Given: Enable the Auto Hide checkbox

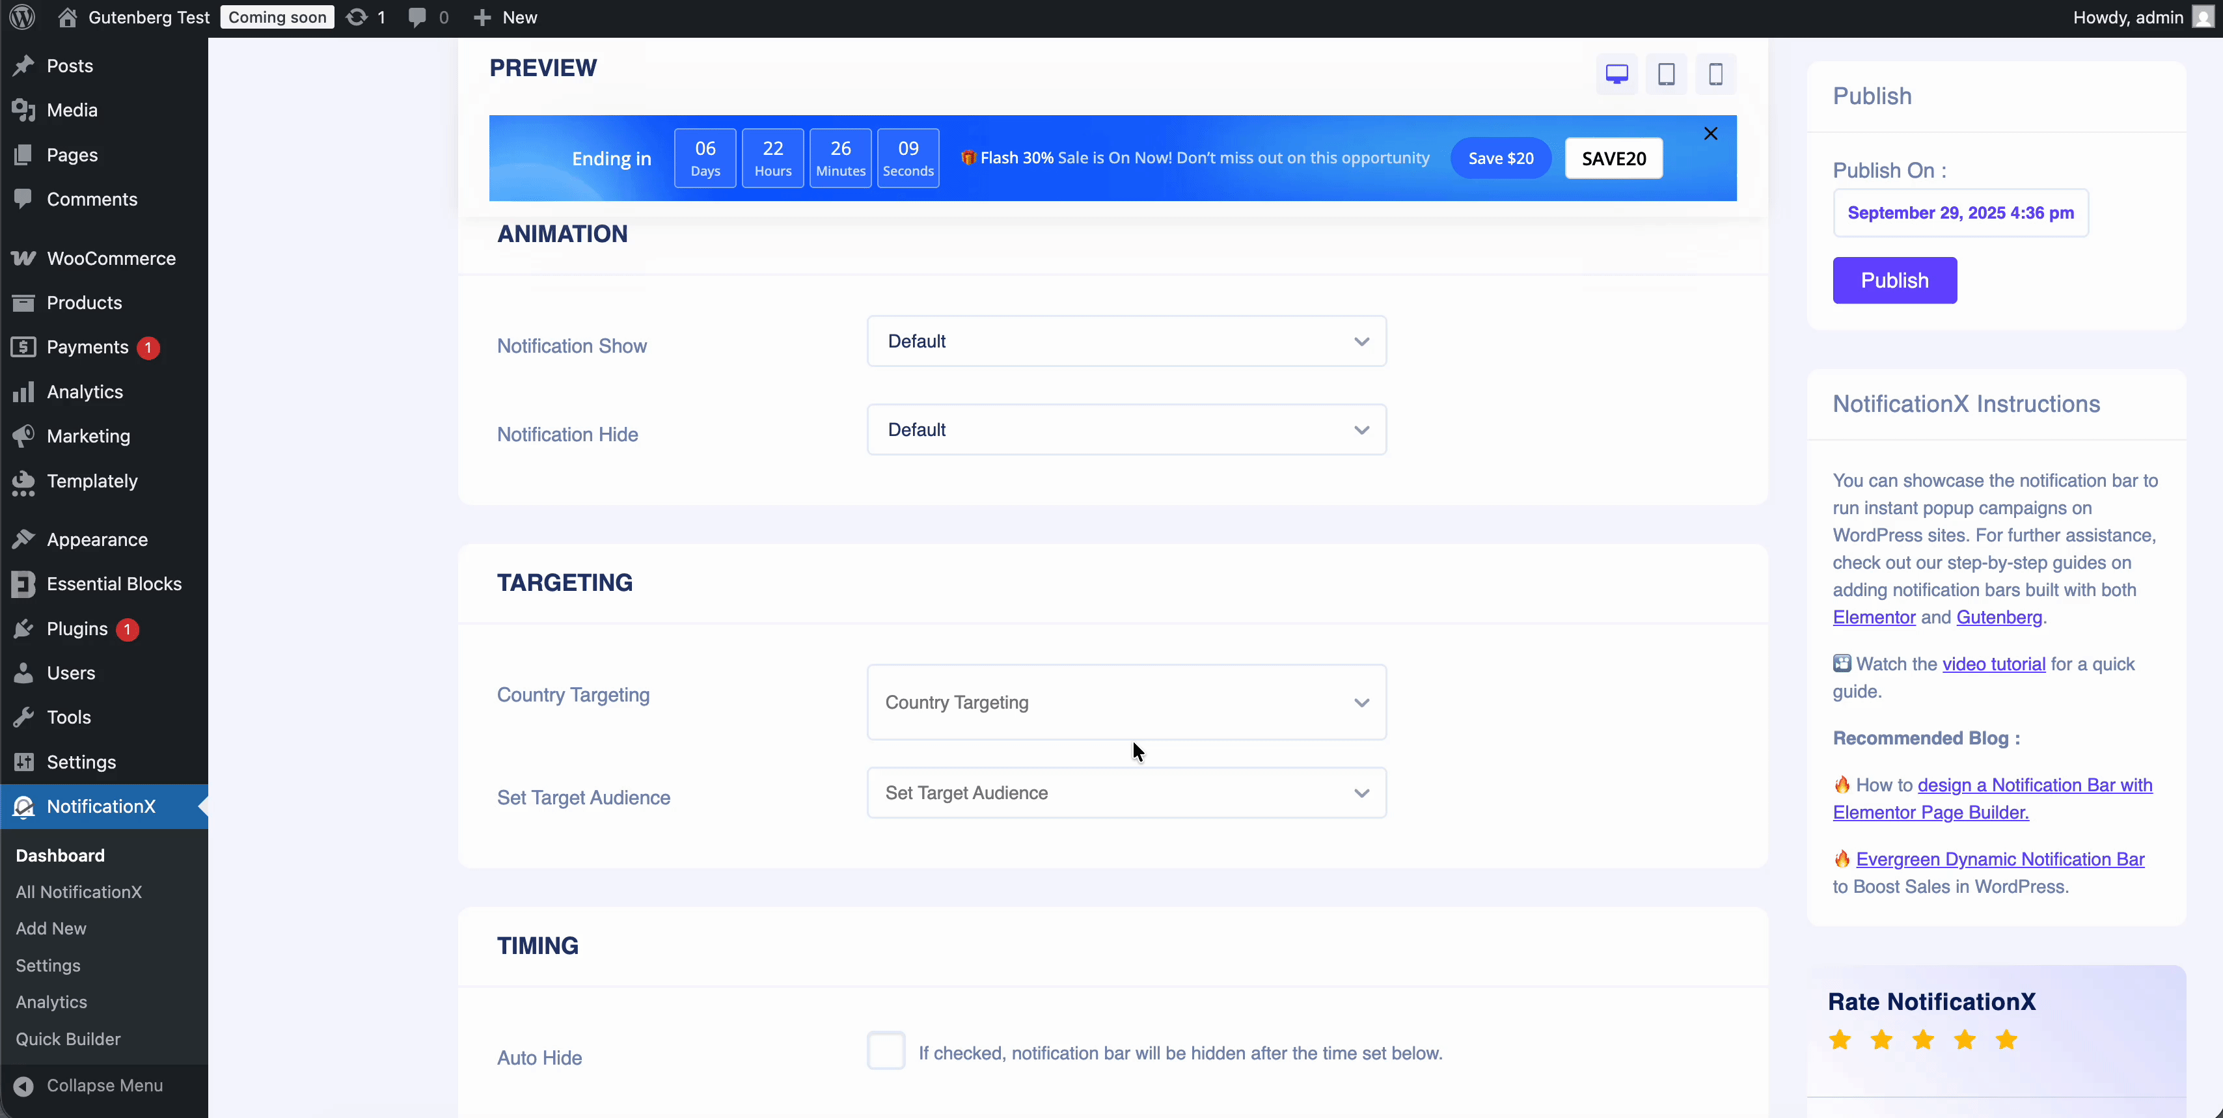Looking at the screenshot, I should point(886,1051).
